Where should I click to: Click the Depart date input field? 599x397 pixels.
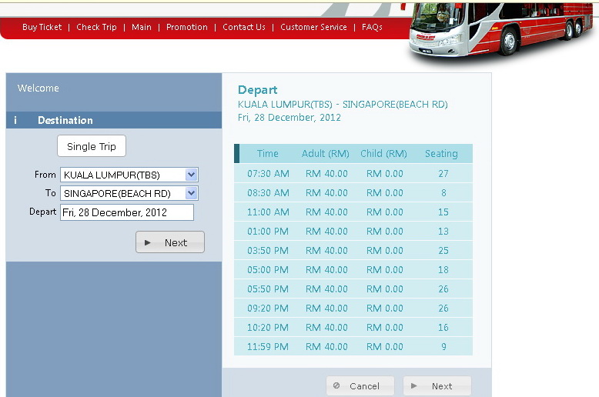(x=127, y=212)
